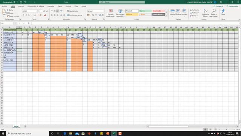Open the Rellenar dropdown
The height and width of the screenshot is (136, 241).
pos(194,13)
